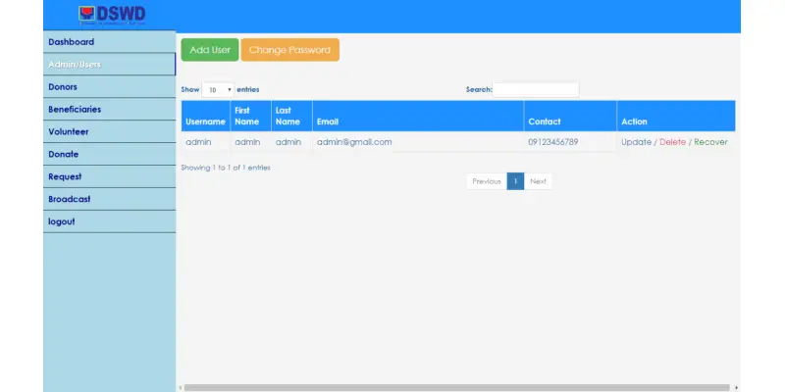The height and width of the screenshot is (392, 785).
Task: Sort table by Last Name header
Action: coord(291,116)
